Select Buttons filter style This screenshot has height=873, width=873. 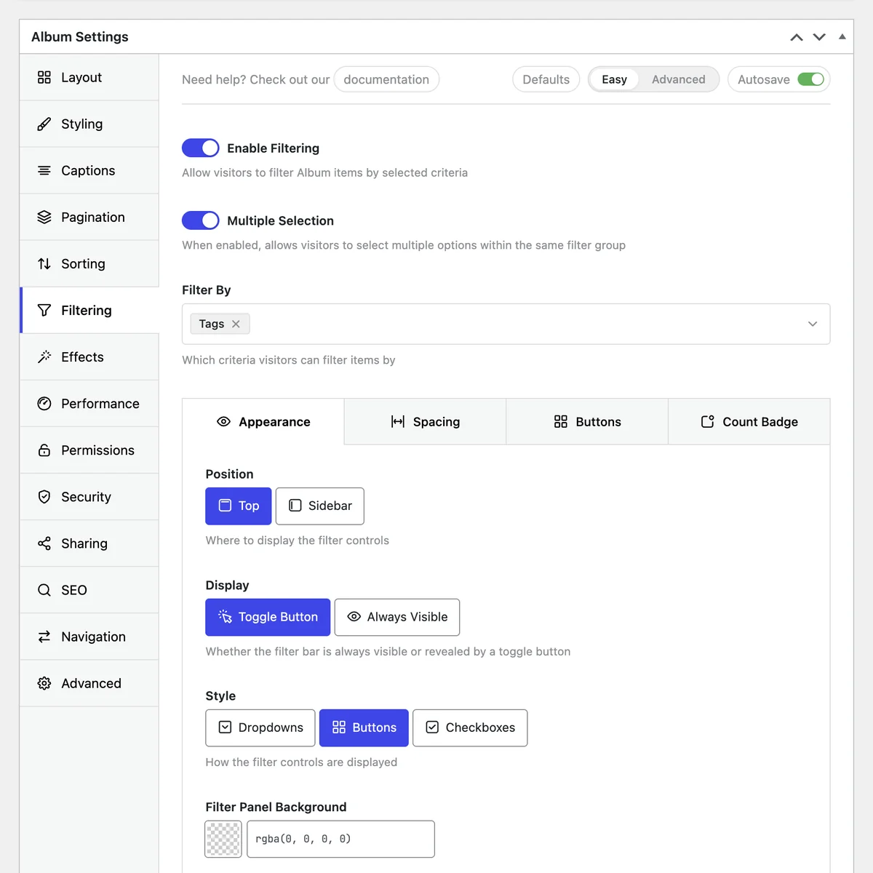(364, 727)
